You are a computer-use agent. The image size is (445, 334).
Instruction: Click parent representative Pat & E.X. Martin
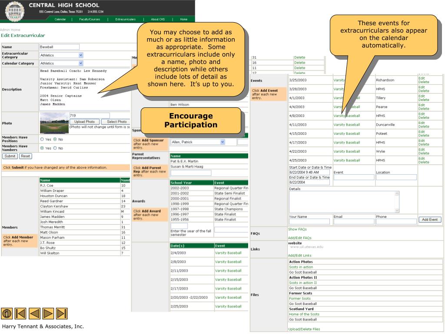click(209, 161)
